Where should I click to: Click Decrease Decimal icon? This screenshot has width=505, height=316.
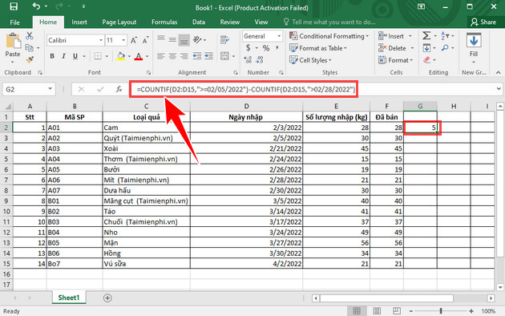pos(260,59)
